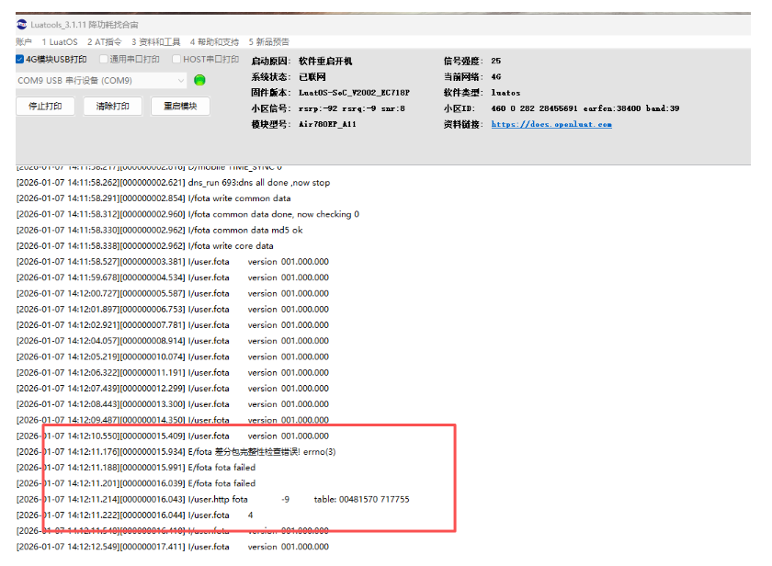Select the E/fota fota failed line at 14:12:11.201
This screenshot has width=772, height=566.
click(x=136, y=483)
